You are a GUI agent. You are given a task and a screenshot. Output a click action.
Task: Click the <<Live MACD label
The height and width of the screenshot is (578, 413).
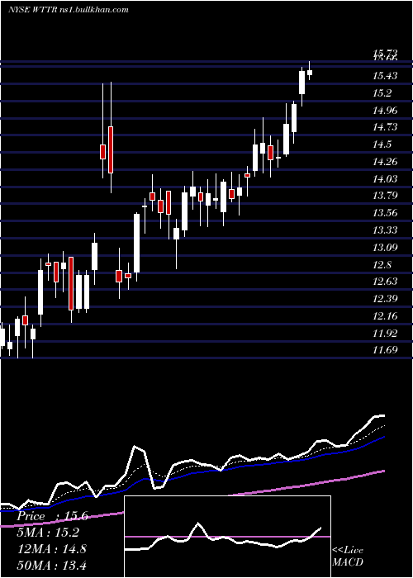click(x=348, y=556)
